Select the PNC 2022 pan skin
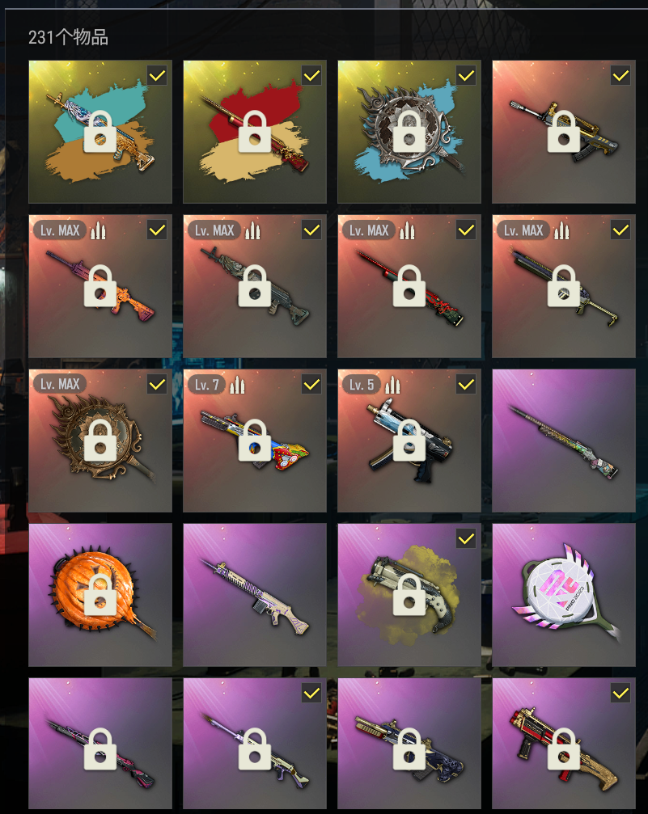 point(564,595)
